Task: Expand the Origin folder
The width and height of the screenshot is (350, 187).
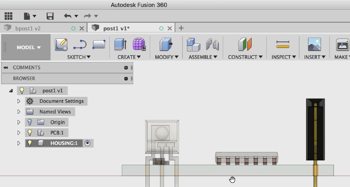Action: tap(19, 122)
